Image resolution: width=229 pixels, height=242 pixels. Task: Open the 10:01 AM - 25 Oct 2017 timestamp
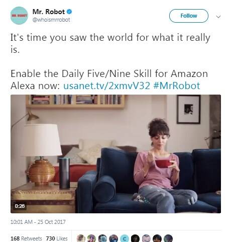pos(38,222)
